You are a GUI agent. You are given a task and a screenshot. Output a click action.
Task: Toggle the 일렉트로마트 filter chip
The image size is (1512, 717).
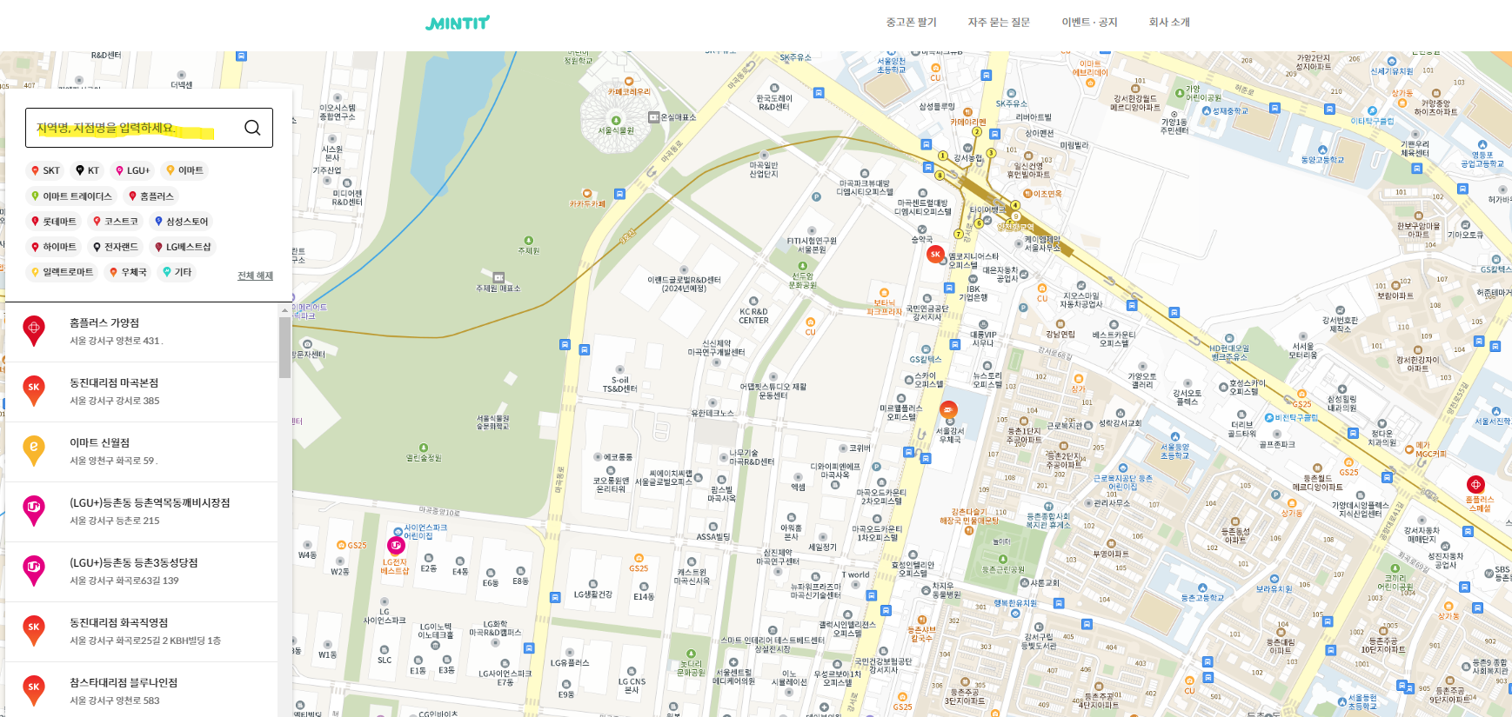pyautogui.click(x=63, y=272)
